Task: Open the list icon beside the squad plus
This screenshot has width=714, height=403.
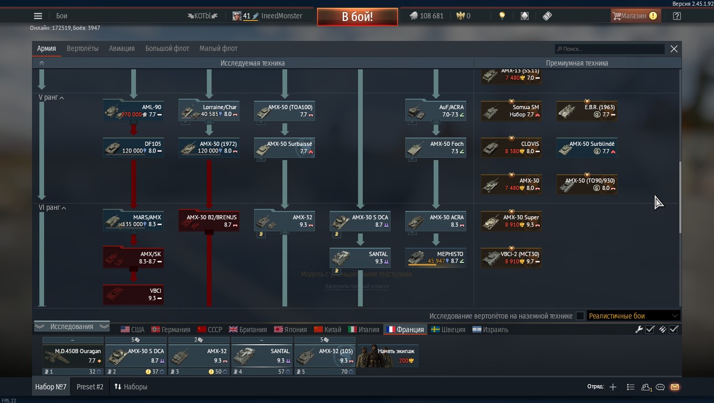Action: click(631, 387)
